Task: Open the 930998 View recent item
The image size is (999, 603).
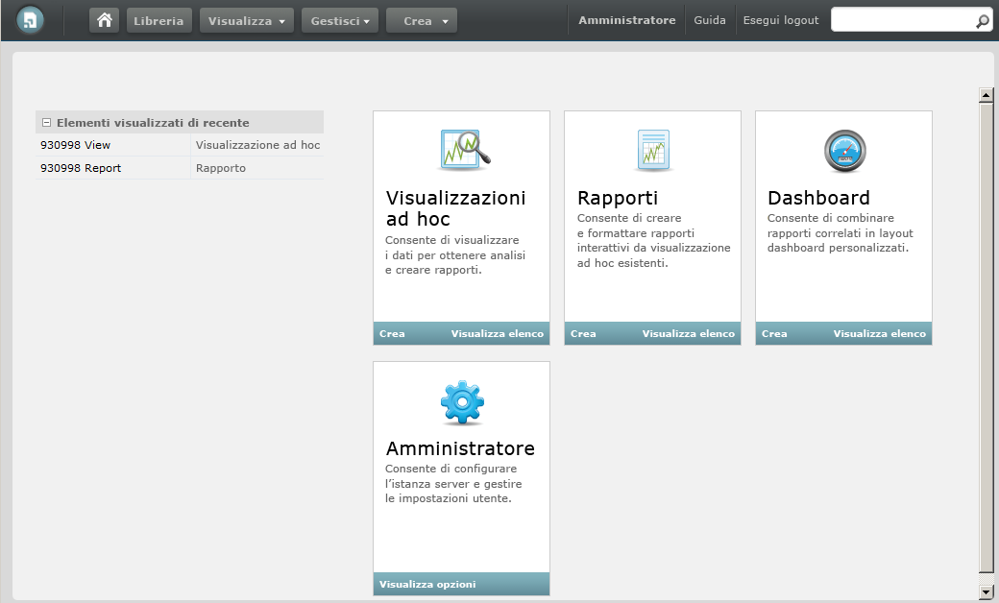Action: pyautogui.click(x=75, y=145)
